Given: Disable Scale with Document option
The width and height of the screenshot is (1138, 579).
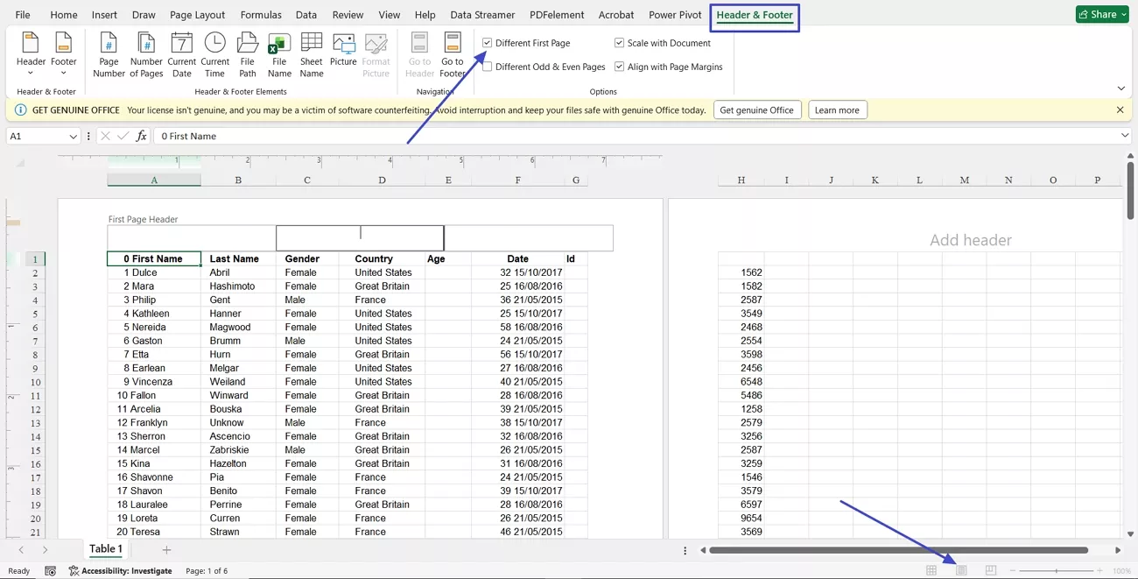Looking at the screenshot, I should pos(618,42).
